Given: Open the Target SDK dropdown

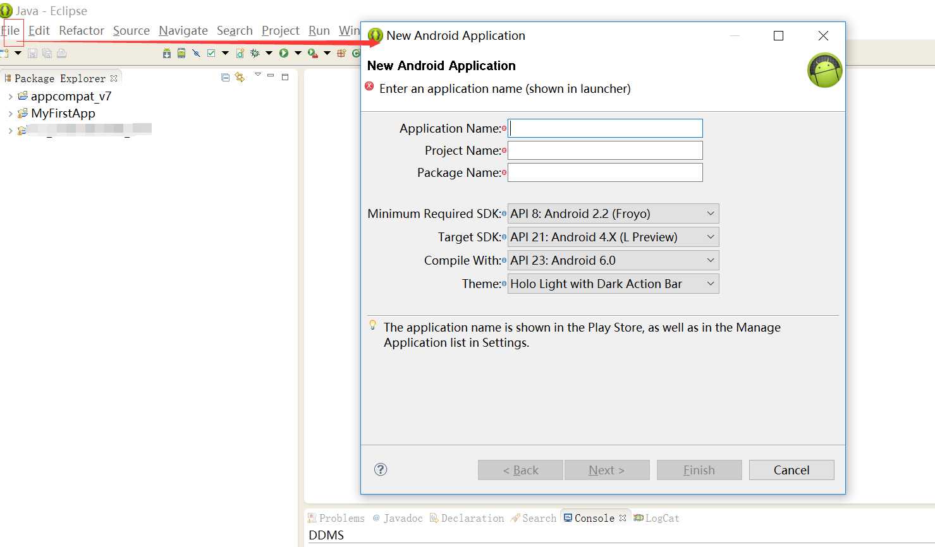Looking at the screenshot, I should 613,237.
